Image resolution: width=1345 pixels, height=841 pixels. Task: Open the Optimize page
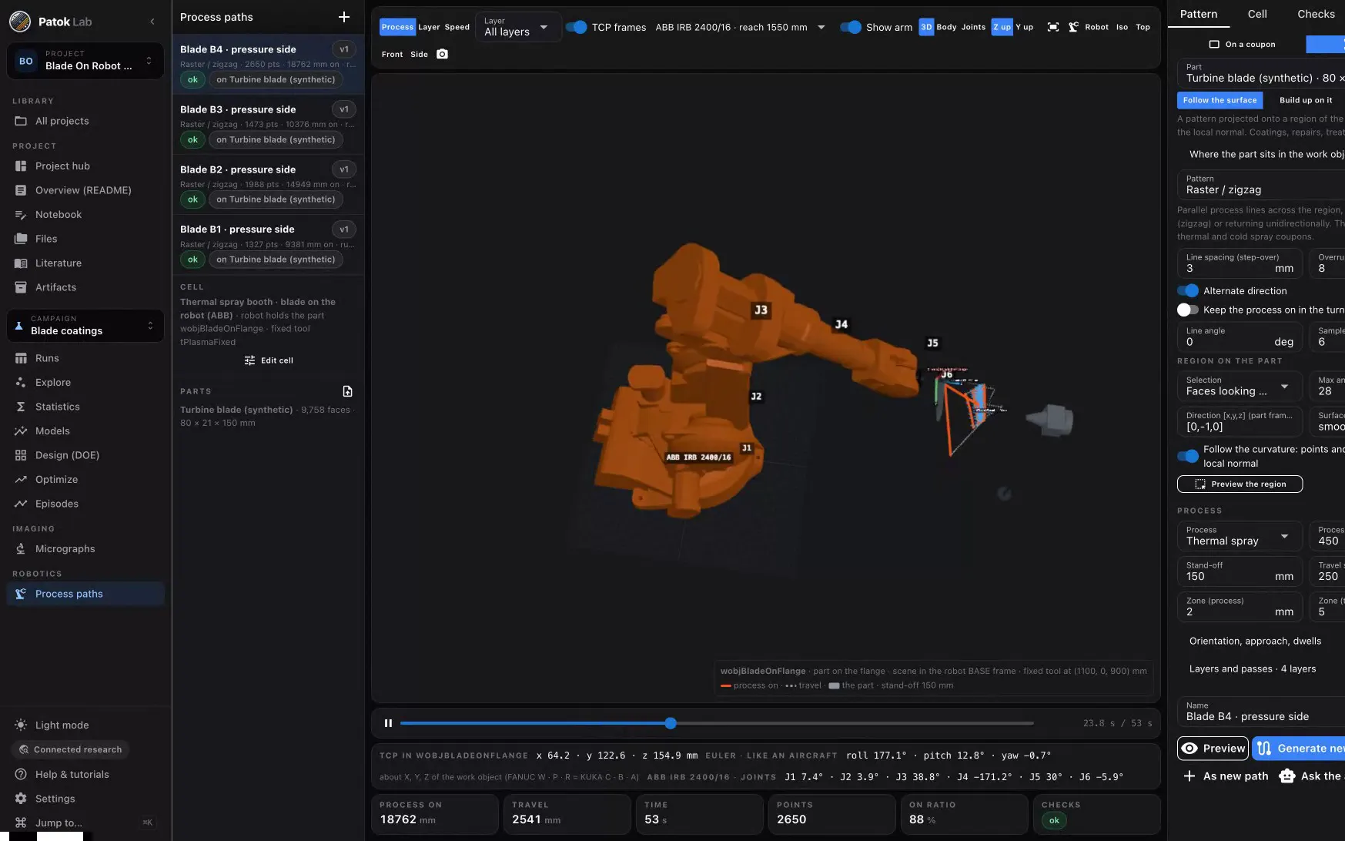point(85,479)
